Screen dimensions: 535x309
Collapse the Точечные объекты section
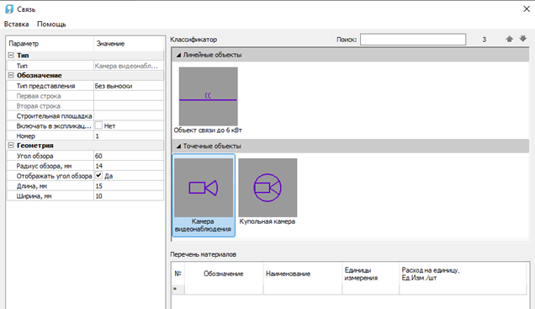pyautogui.click(x=178, y=146)
